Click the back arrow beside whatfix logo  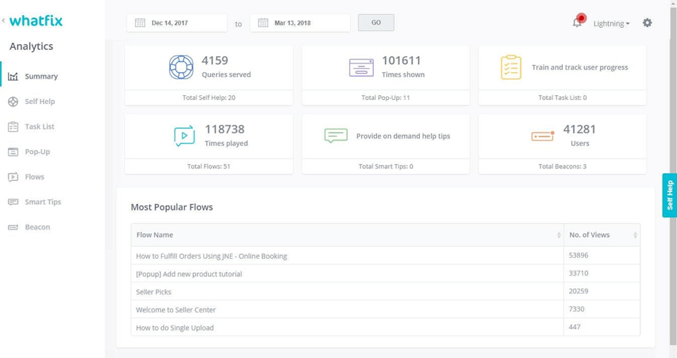coord(3,21)
